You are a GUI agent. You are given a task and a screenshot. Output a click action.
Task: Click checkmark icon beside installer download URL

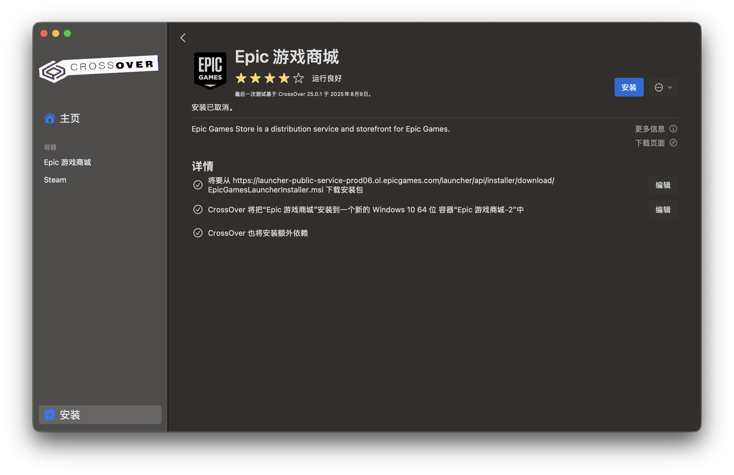click(x=198, y=185)
